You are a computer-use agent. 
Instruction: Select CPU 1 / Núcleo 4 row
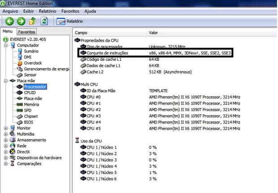[118, 167]
